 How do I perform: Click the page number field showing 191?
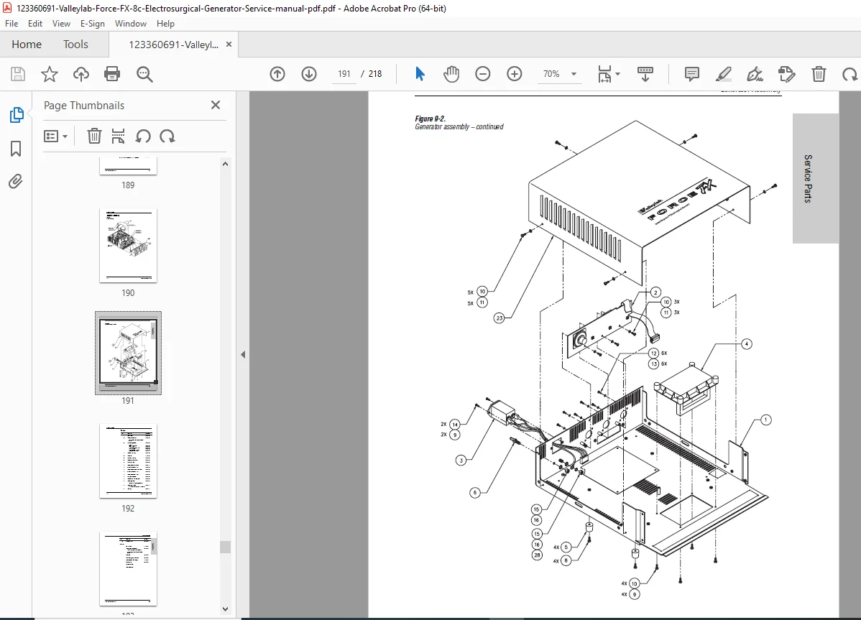(344, 74)
